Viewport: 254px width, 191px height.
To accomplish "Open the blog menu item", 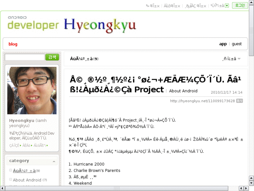I will 13,44.
